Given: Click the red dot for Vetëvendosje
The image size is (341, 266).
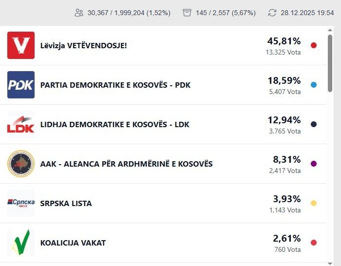Looking at the screenshot, I should click(314, 45).
